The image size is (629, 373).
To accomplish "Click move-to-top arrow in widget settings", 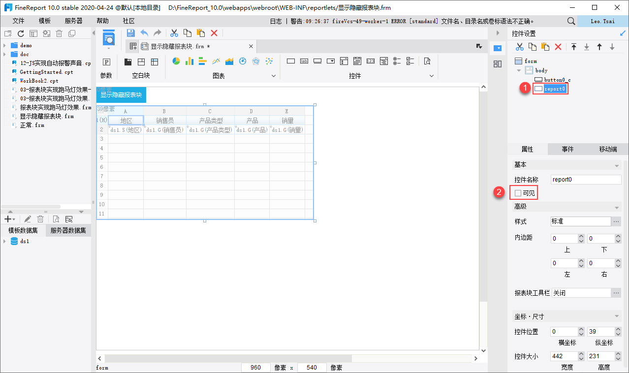I will click(x=574, y=47).
